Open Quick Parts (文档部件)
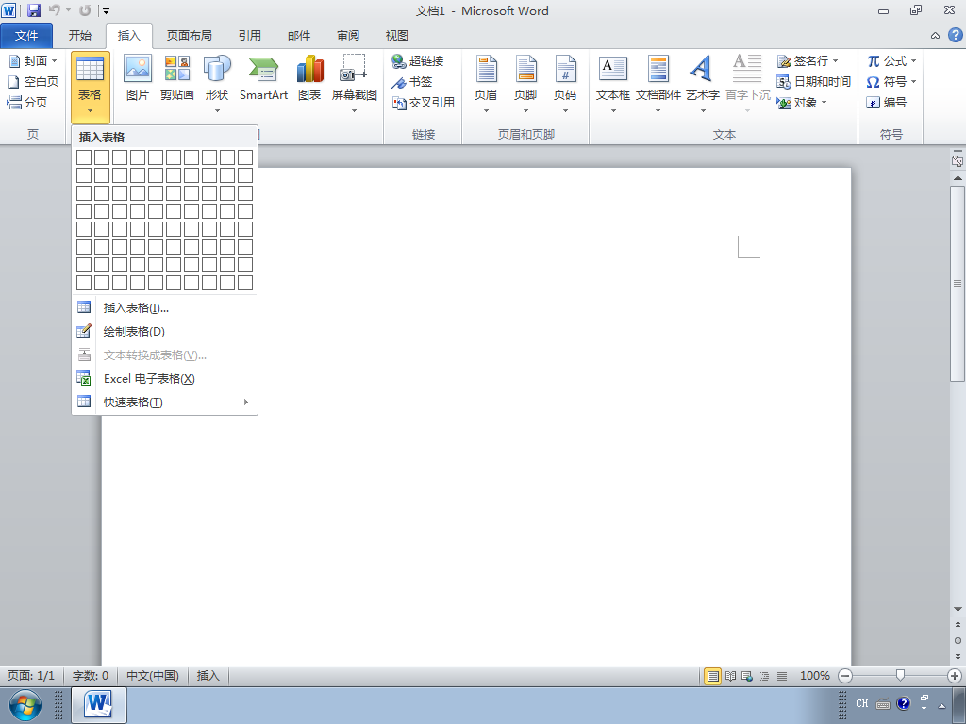 pos(658,84)
